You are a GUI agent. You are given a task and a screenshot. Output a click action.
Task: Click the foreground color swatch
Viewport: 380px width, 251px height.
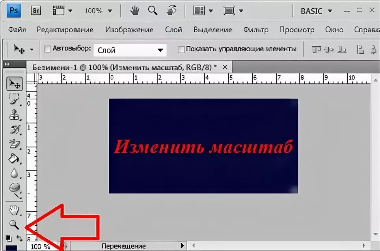pyautogui.click(x=11, y=248)
